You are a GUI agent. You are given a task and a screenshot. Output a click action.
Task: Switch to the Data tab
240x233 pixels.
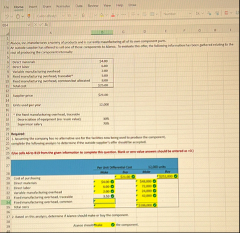coord(79,6)
